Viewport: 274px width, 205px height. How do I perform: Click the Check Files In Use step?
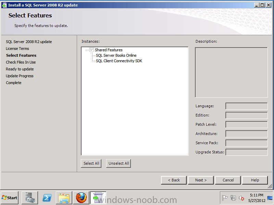coord(21,62)
